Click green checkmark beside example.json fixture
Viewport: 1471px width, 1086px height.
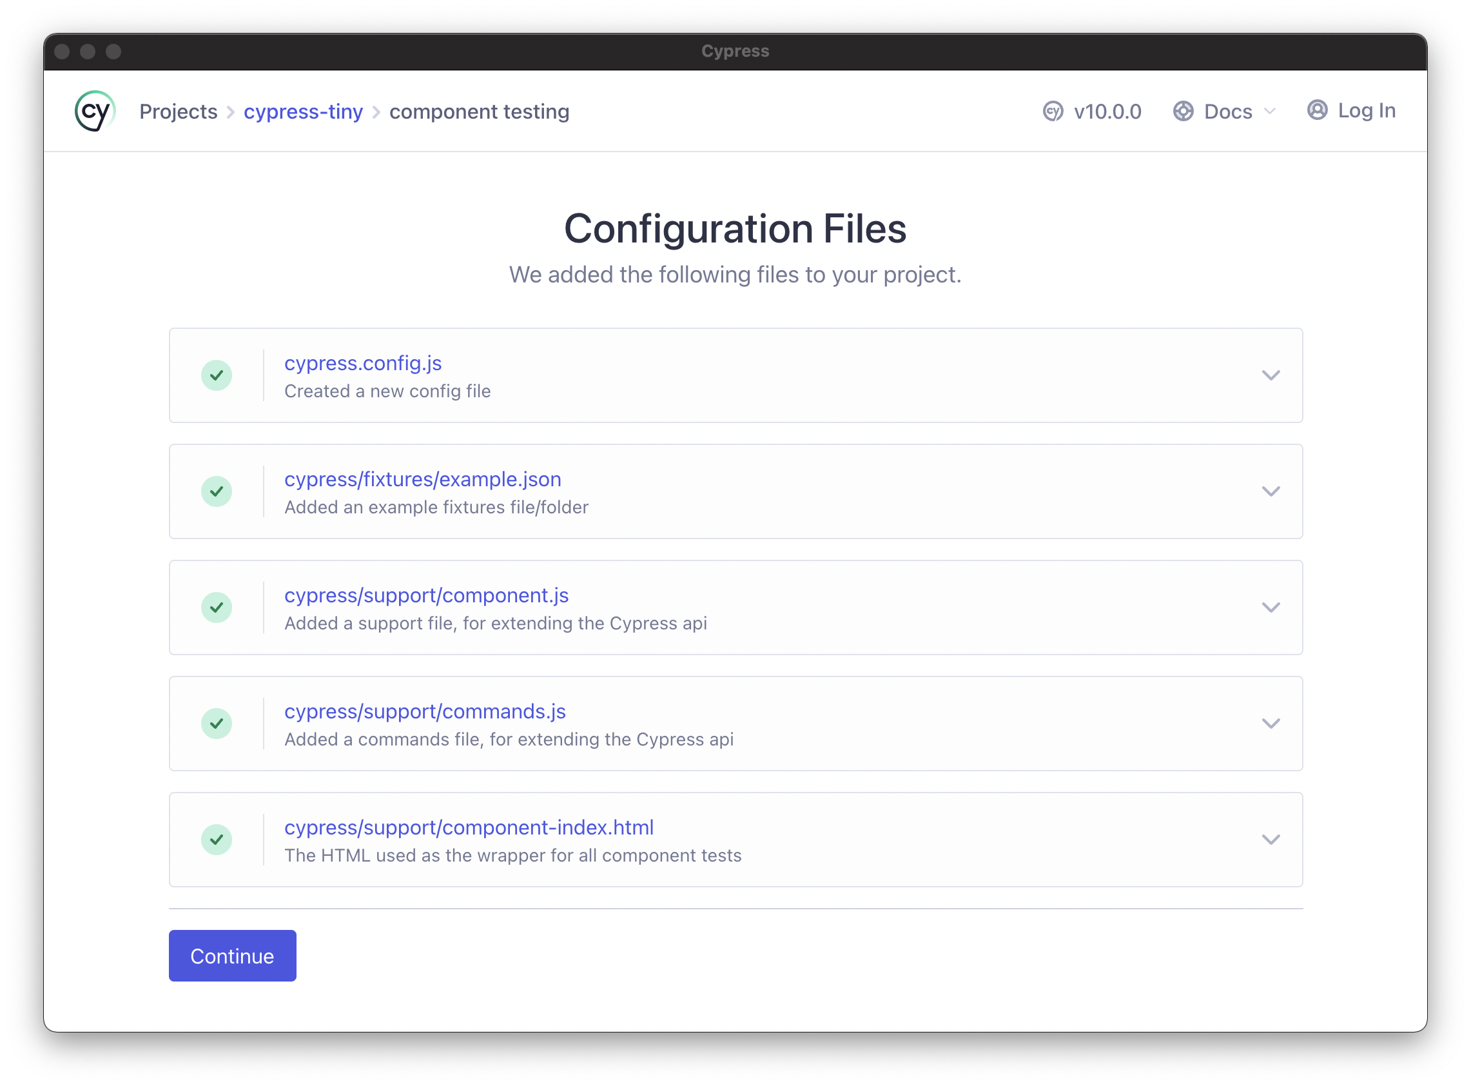[216, 491]
